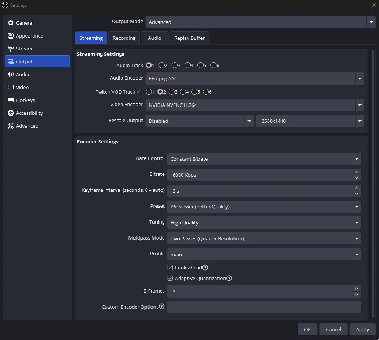Click the Advanced tools icon in sidebar

coord(11,126)
